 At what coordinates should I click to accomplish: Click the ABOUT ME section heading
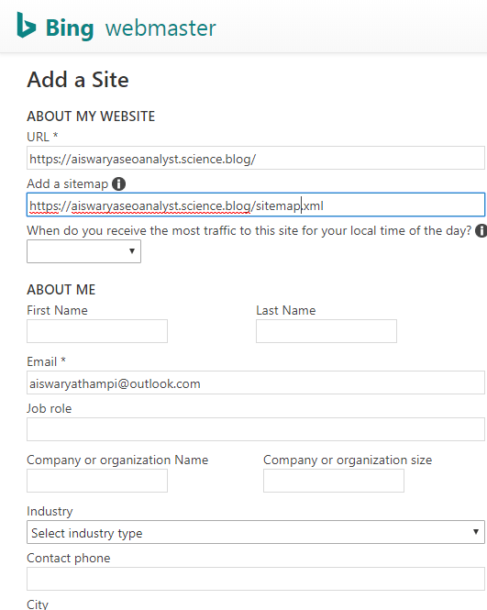(61, 290)
